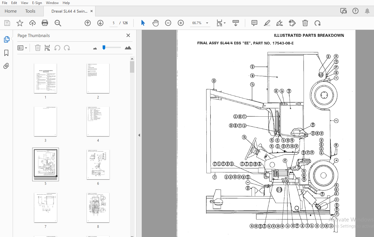Screen dimensions: 374x237
Task: Zoom out with the minus circle icon
Action: coord(168,23)
